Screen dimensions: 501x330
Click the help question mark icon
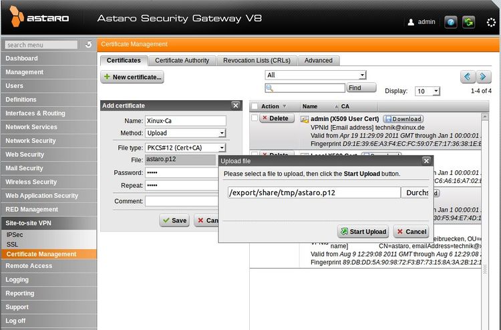click(x=451, y=22)
